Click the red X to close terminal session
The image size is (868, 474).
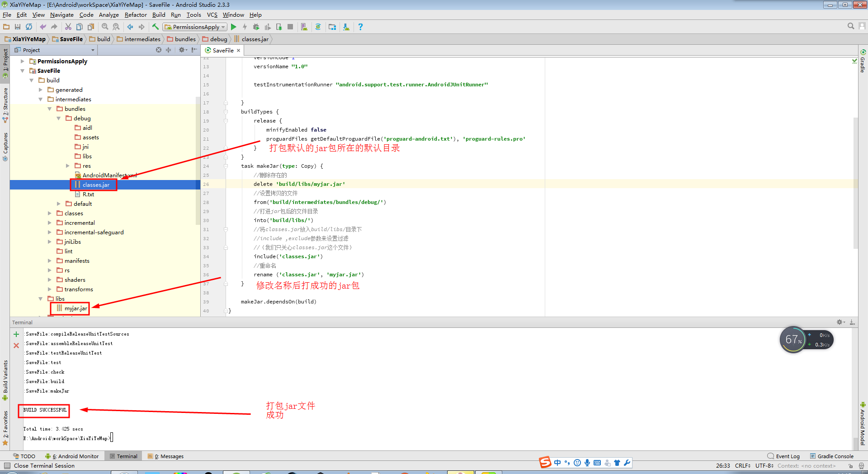[x=16, y=346]
